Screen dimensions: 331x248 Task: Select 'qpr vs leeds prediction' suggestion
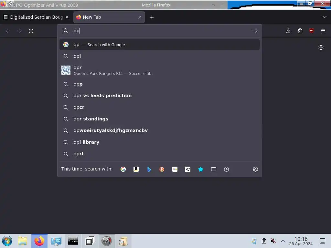(160, 96)
